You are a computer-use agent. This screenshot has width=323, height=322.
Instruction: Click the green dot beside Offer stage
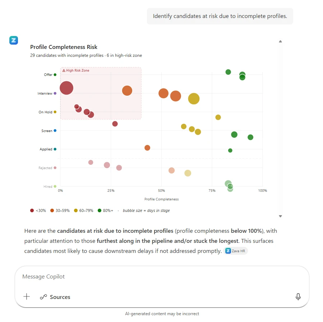click(x=54, y=74)
